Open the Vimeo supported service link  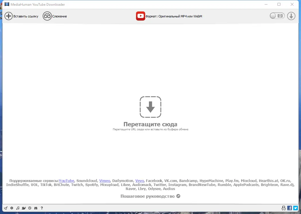coord(105,181)
